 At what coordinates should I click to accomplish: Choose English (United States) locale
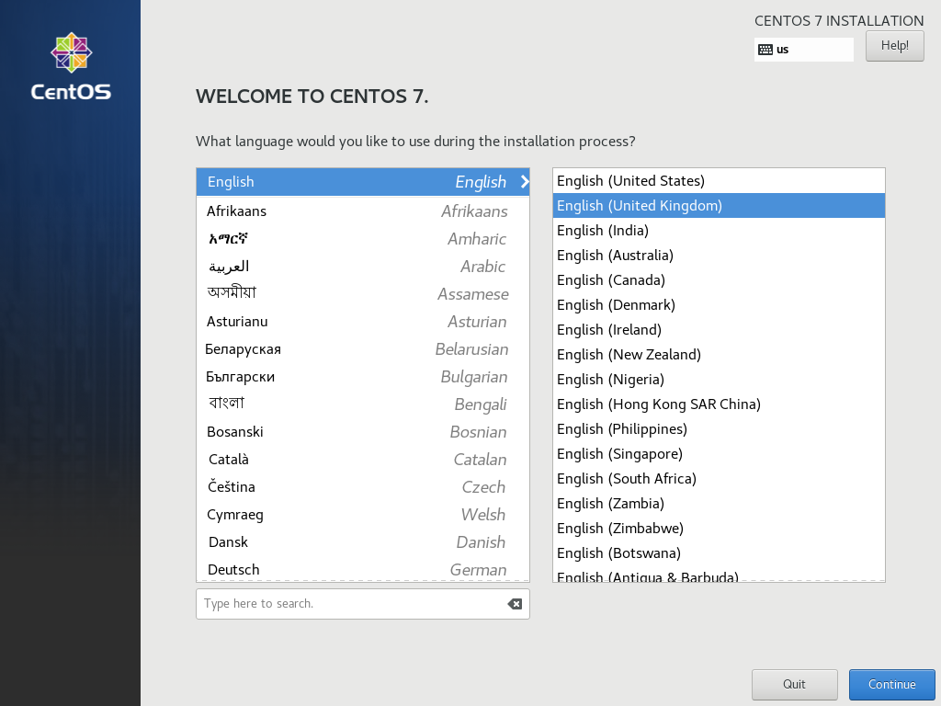pyautogui.click(x=719, y=181)
